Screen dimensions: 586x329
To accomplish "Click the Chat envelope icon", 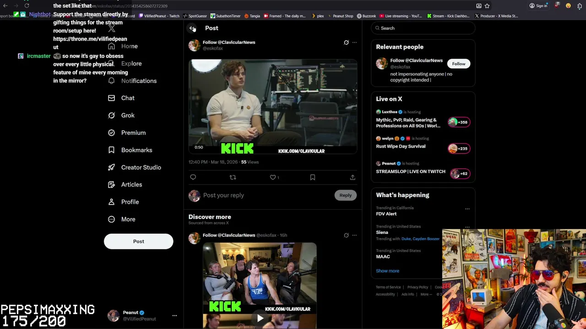I will (111, 98).
